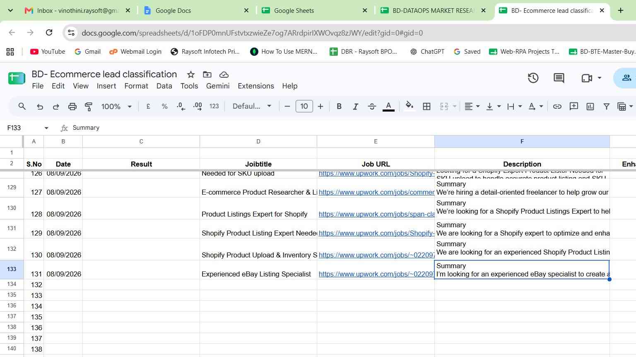Screen dimensions: 636x357
Task: Star the BD- Ecommerce lead classification document
Action: (x=191, y=74)
